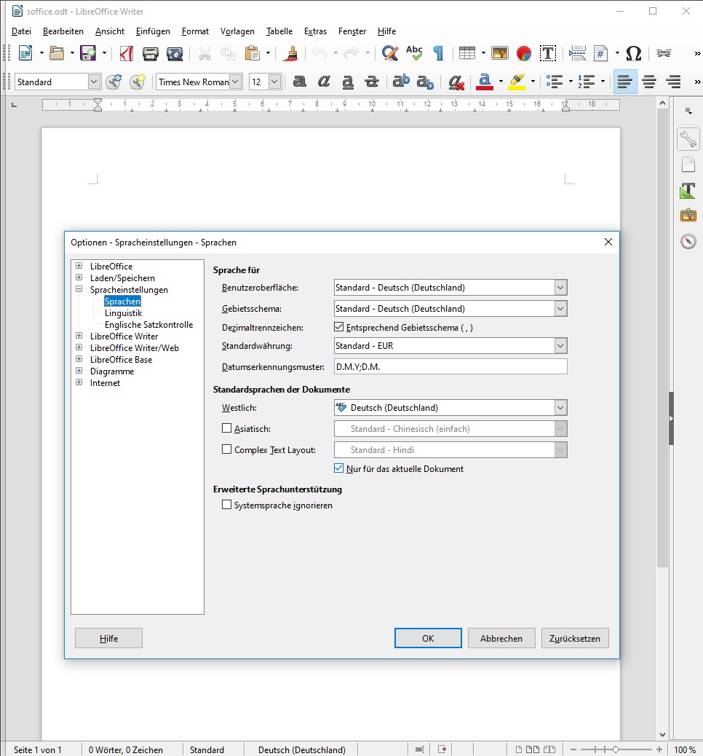Screen dimensions: 703x756
Task: Open the sidebar Styles deck icon
Action: pos(688,190)
